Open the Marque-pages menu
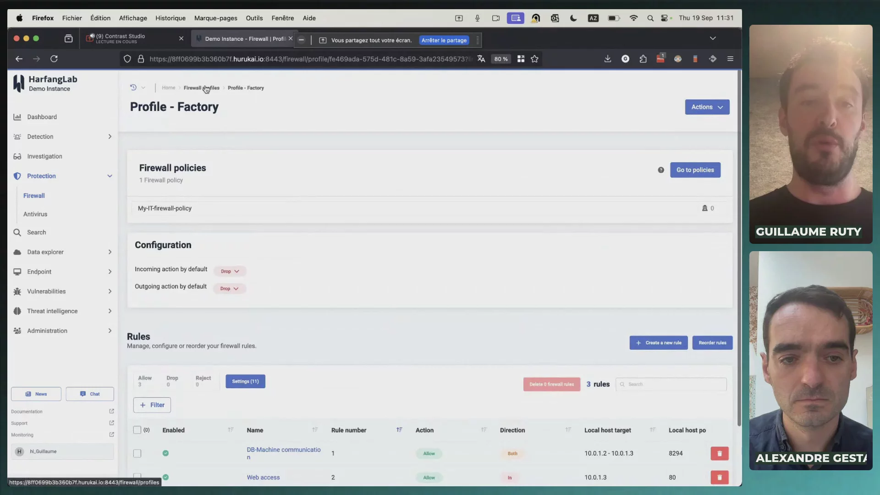This screenshot has width=880, height=495. tap(216, 18)
